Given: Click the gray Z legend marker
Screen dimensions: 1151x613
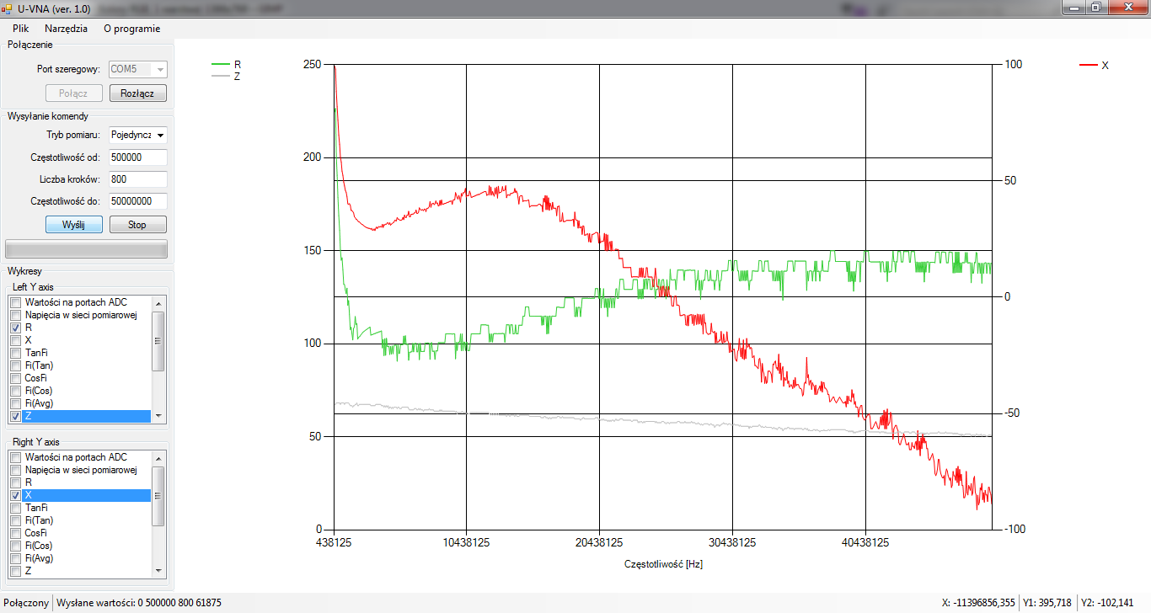Looking at the screenshot, I should coord(221,77).
